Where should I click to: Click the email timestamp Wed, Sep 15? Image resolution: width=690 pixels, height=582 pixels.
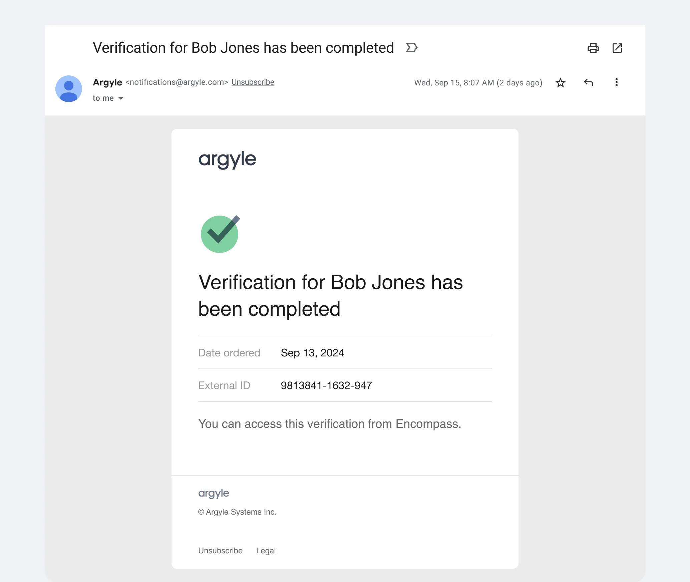point(478,83)
